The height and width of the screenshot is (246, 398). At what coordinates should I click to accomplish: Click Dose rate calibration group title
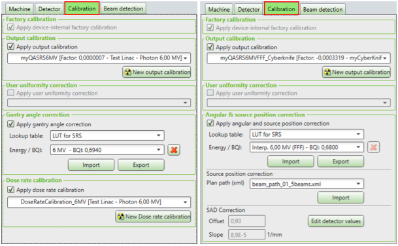point(34,180)
